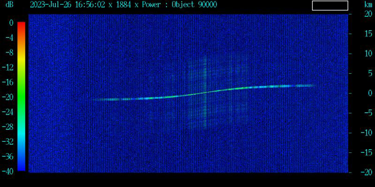The image size is (375, 187).
Task: Click the '-24' dB scale value
Action: pos(7,112)
